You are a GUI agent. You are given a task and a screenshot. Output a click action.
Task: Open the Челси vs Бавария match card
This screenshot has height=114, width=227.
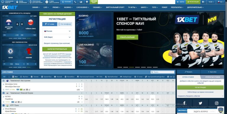(20, 55)
